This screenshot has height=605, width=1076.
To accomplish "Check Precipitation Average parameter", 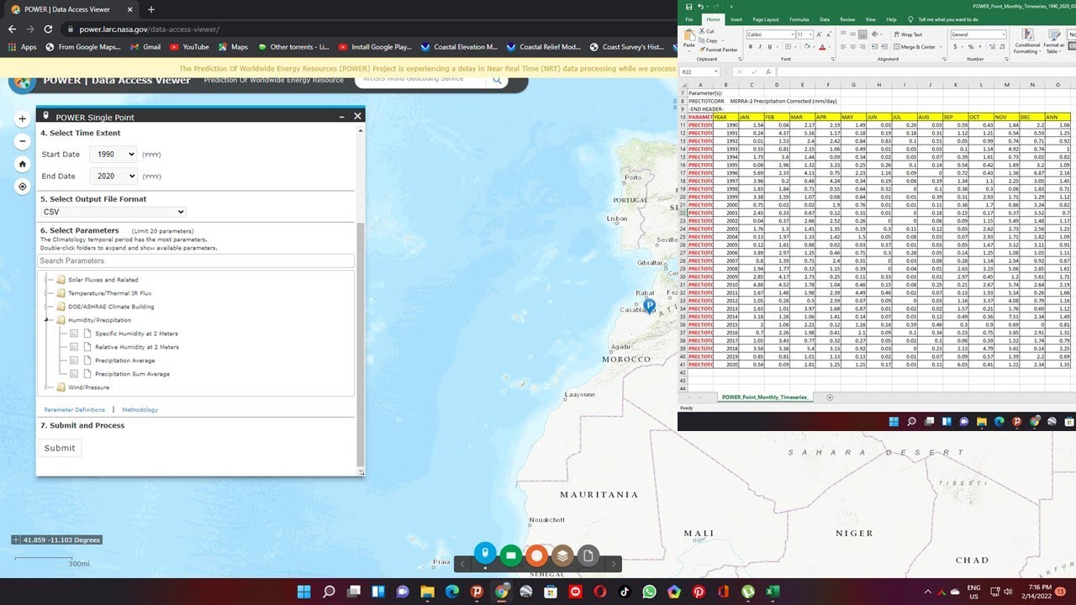I will pos(74,360).
